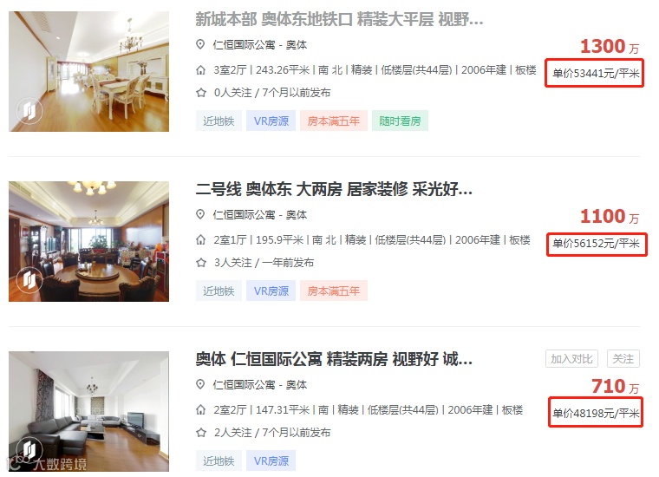Screen dimensions: 659x477
Task: Open dining room thumbnail of 1100万 listing
Action: [88, 241]
